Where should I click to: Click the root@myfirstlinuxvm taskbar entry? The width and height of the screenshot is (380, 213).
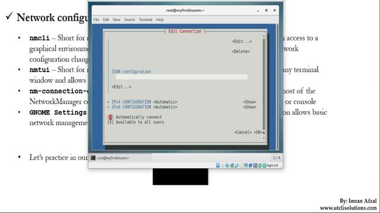pos(121,158)
